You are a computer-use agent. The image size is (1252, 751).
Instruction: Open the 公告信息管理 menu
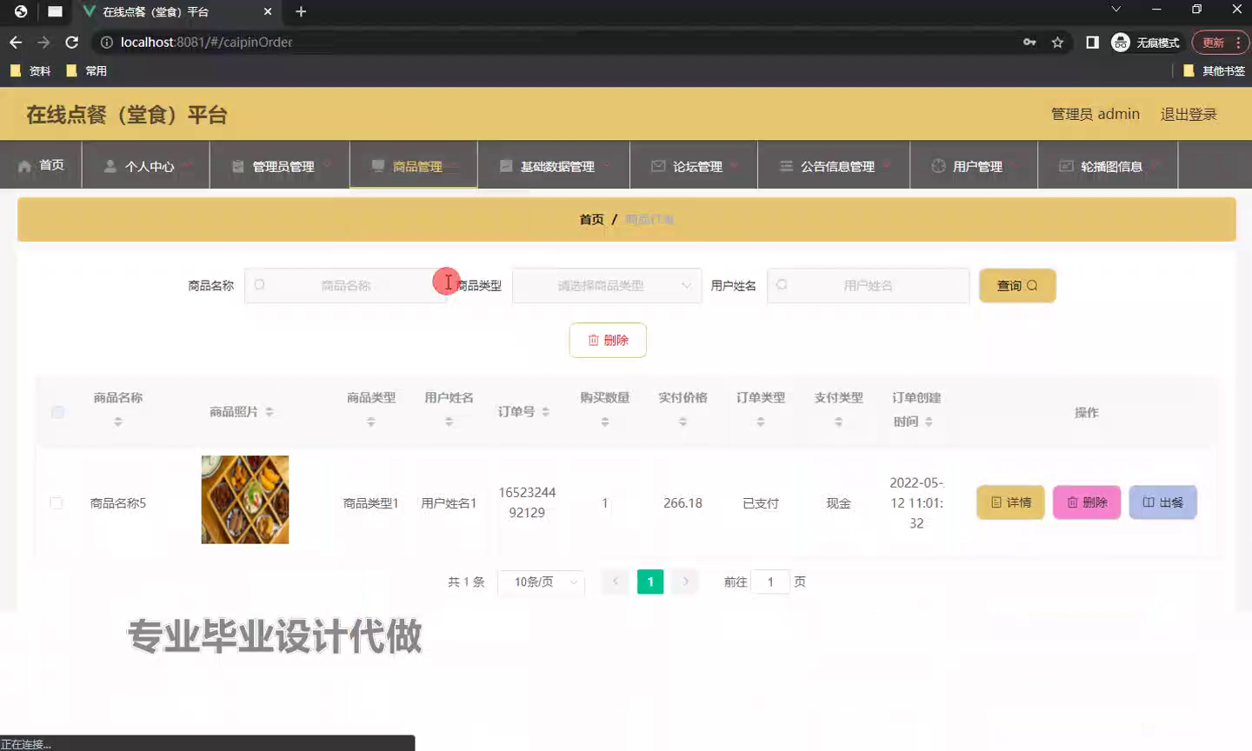point(834,165)
